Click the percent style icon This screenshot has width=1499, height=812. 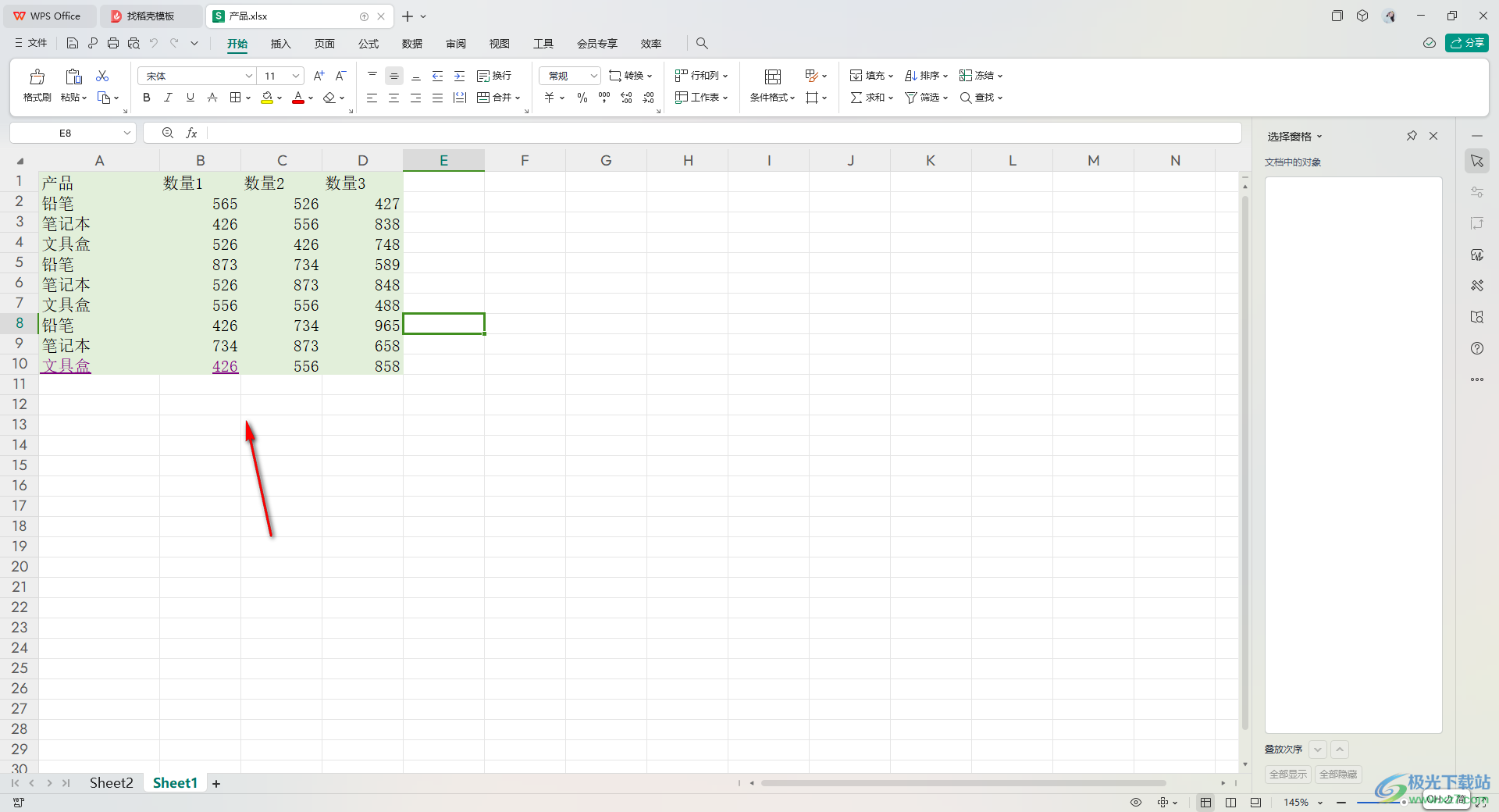(582, 98)
